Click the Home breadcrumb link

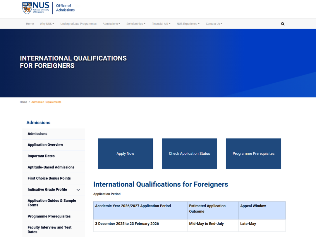(23, 102)
